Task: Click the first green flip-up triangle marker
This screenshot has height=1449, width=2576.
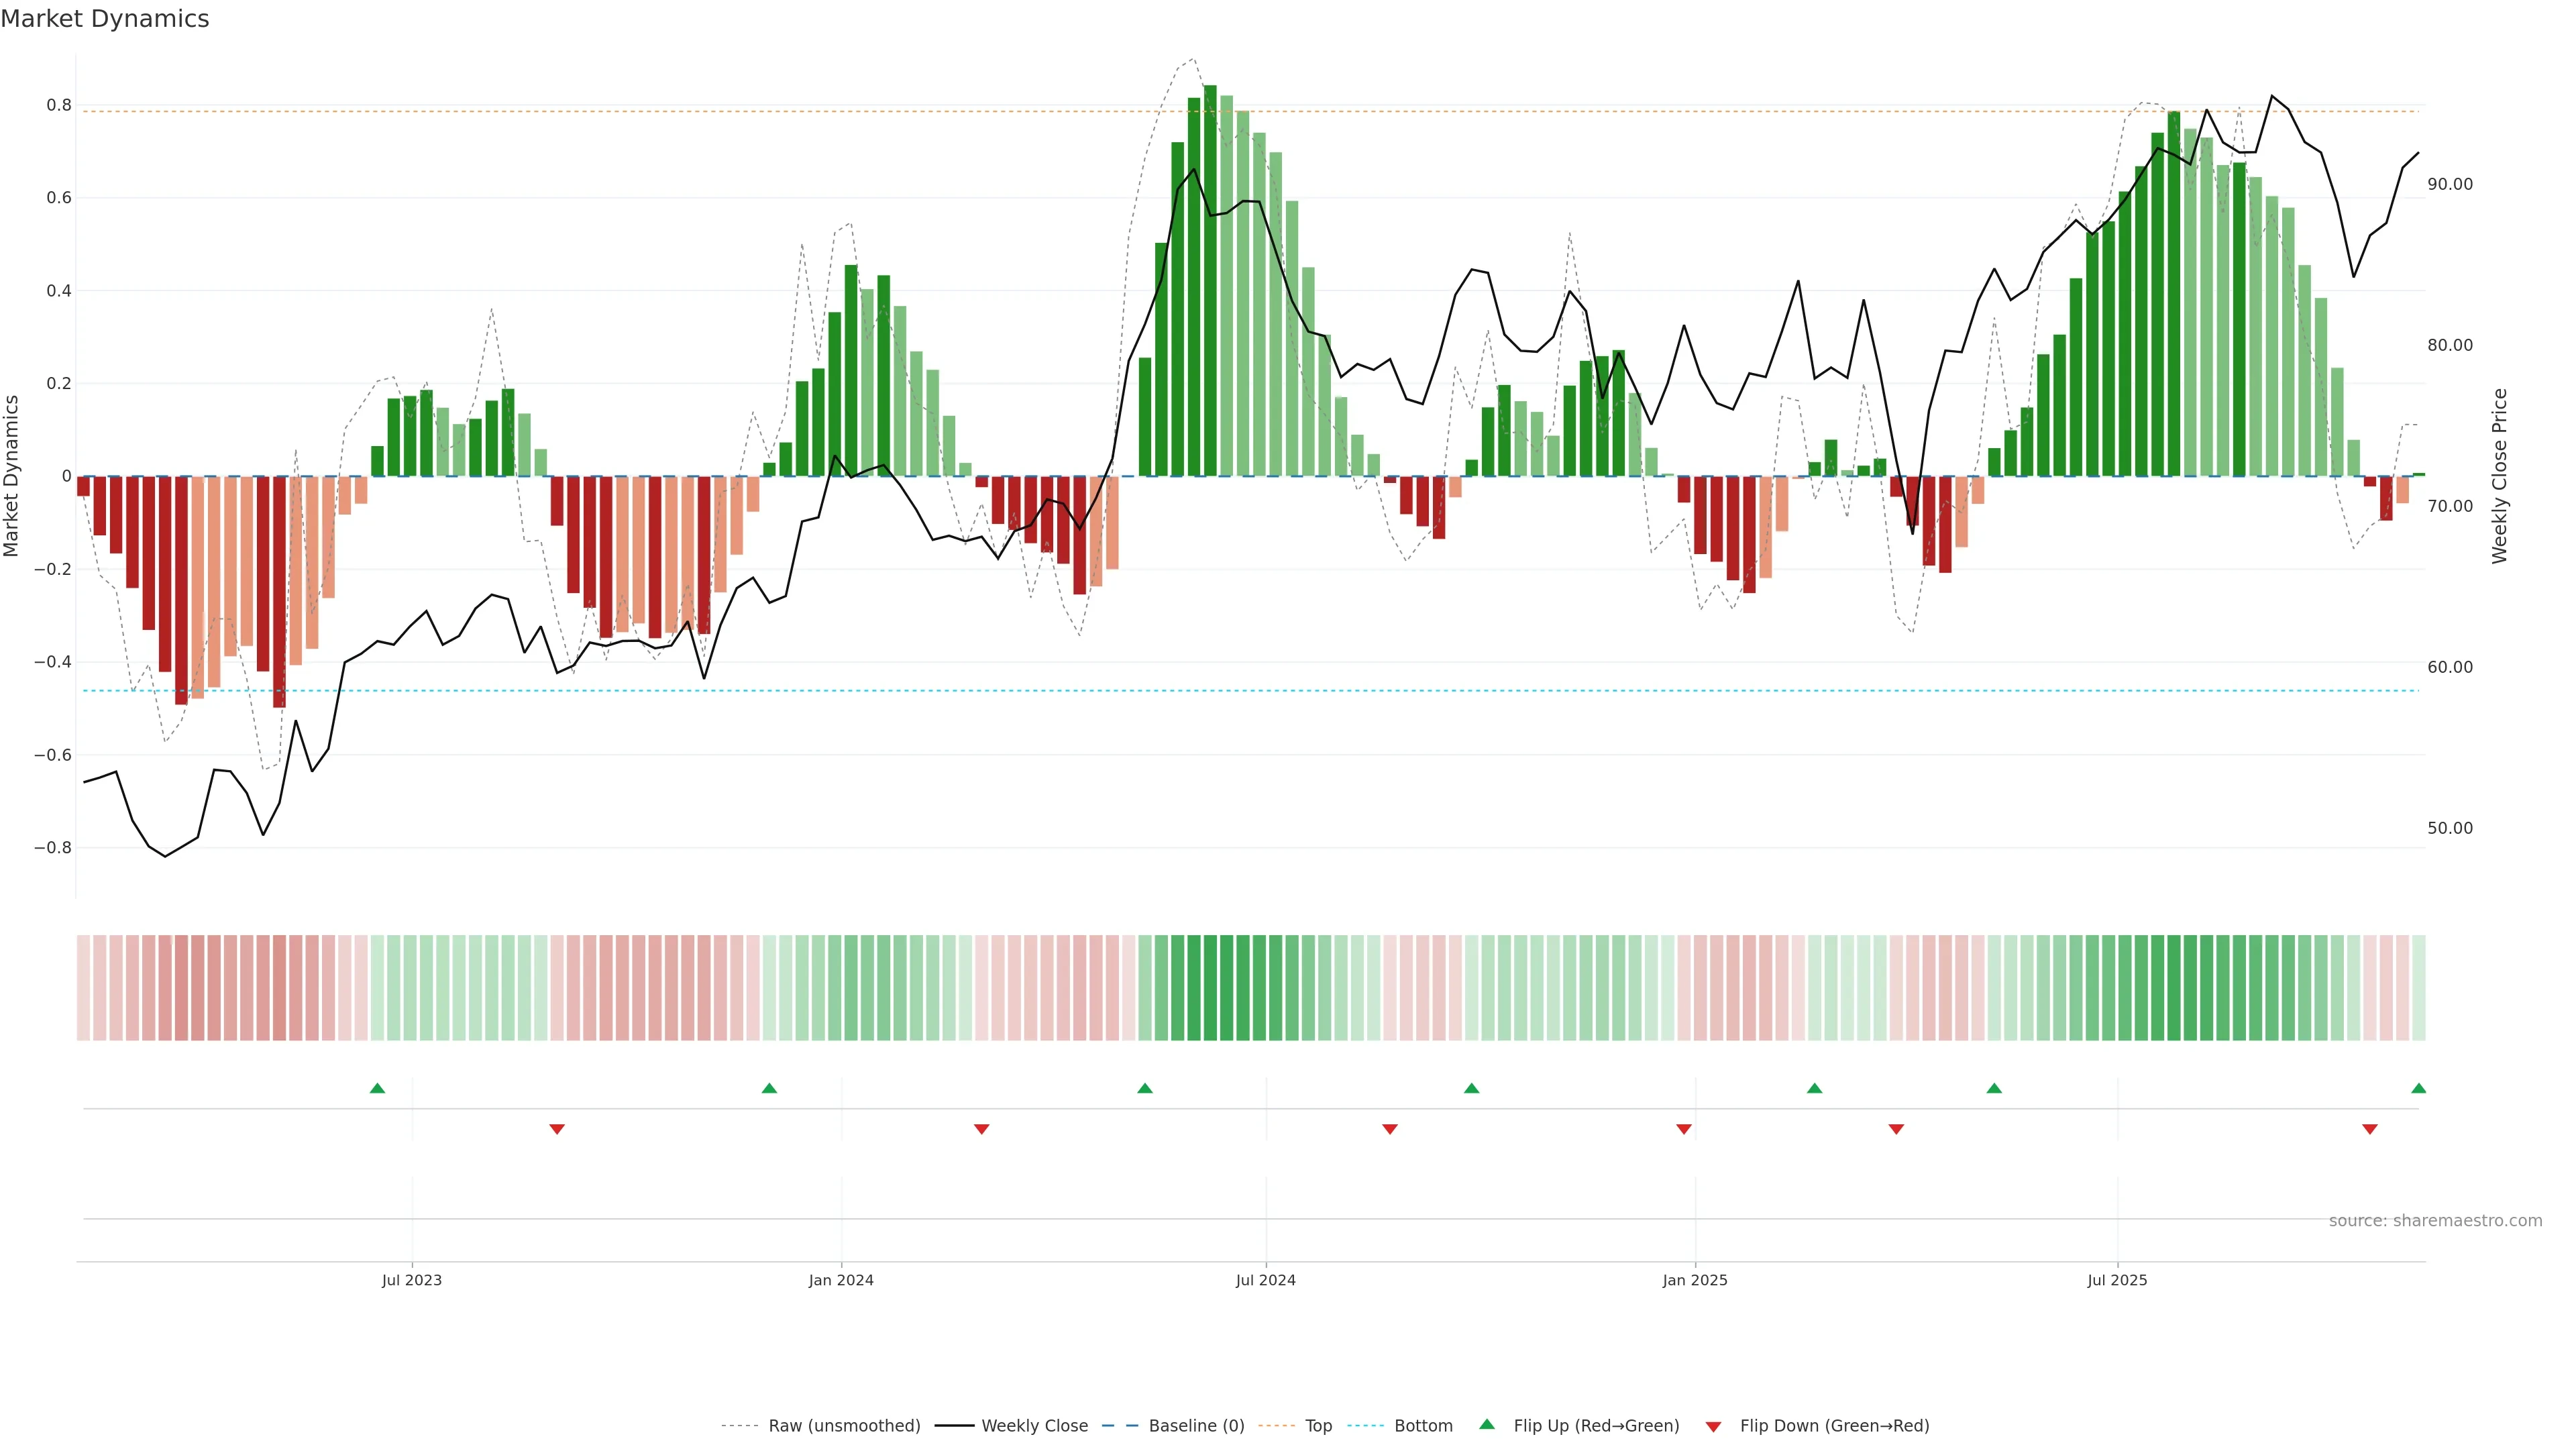Action: [377, 1088]
